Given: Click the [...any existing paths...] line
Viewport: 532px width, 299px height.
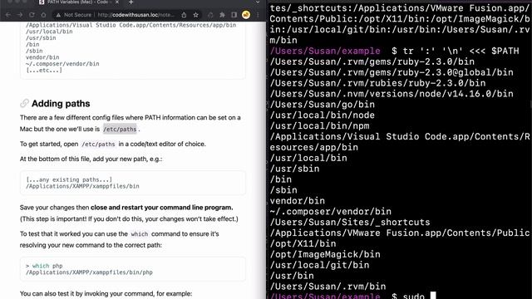Looking at the screenshot, I should click(69, 179).
